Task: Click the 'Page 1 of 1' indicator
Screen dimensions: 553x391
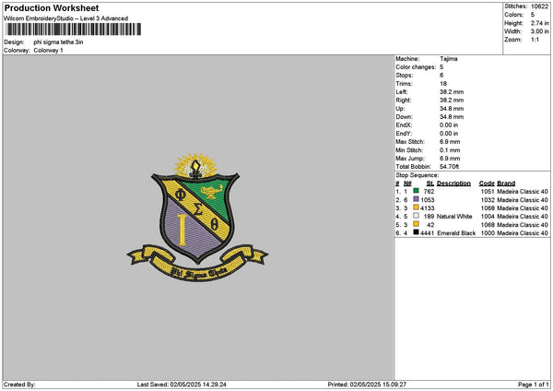Action: 534,385
